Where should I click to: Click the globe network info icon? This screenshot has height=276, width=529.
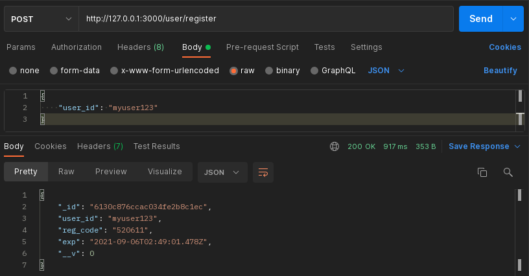(x=335, y=146)
